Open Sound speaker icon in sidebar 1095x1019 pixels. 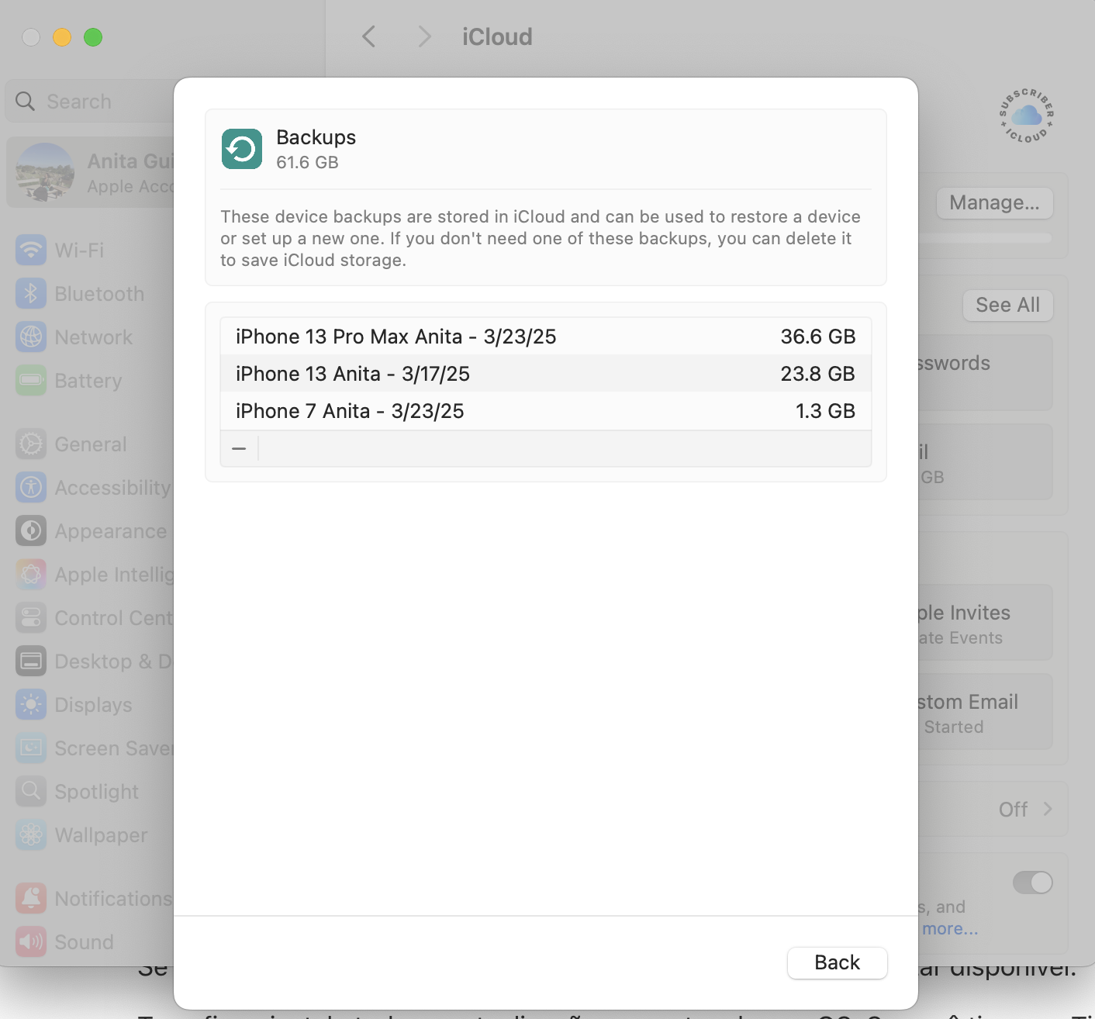tap(31, 942)
